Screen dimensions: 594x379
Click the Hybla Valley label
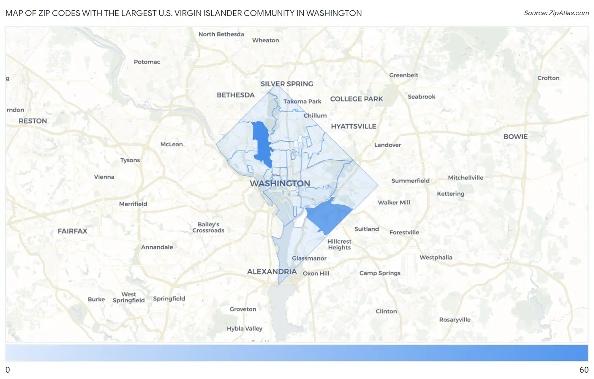(245, 329)
